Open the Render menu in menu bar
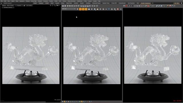Screen dimensions: 183x103 (51, 1)
